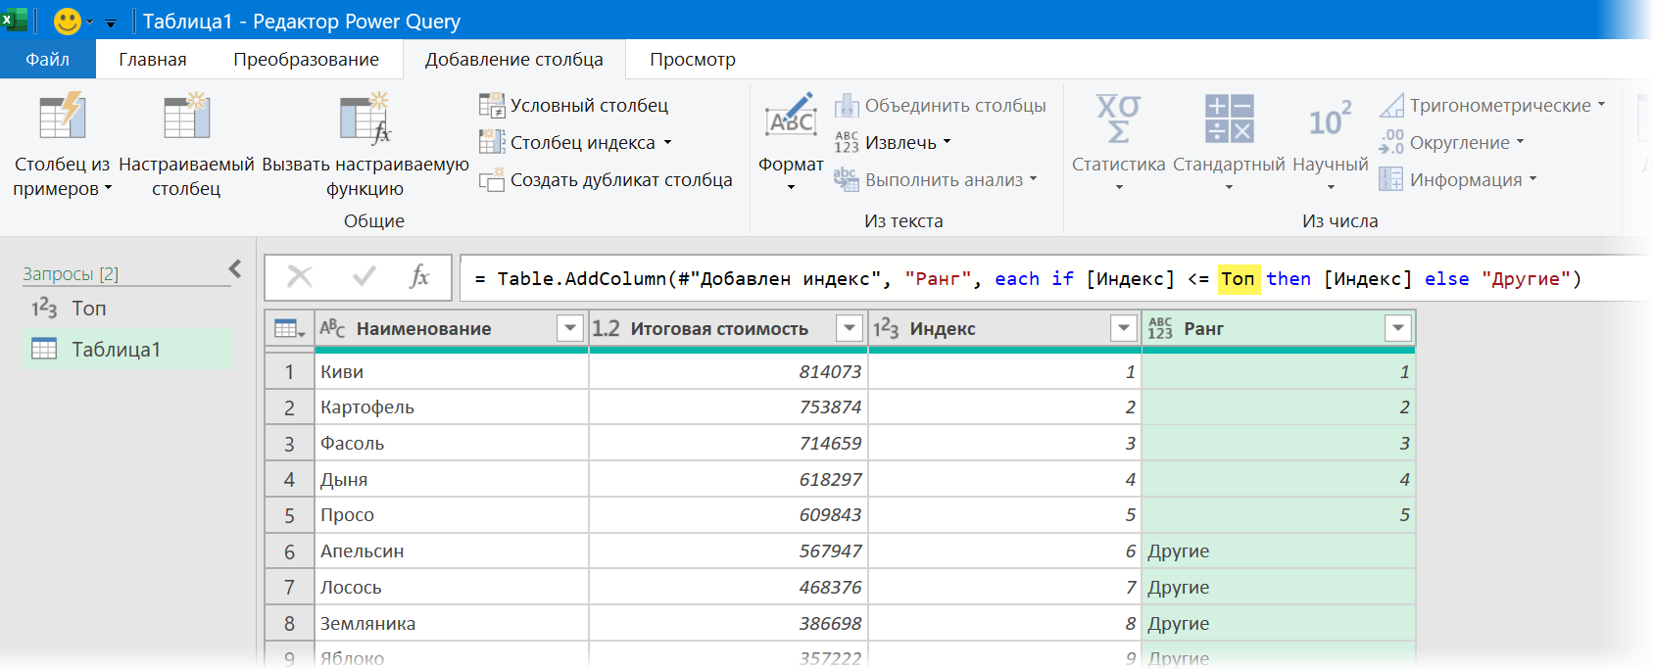The width and height of the screenshot is (1654, 670).
Task: Open the quick access toolbar customize arrow
Action: click(x=110, y=23)
